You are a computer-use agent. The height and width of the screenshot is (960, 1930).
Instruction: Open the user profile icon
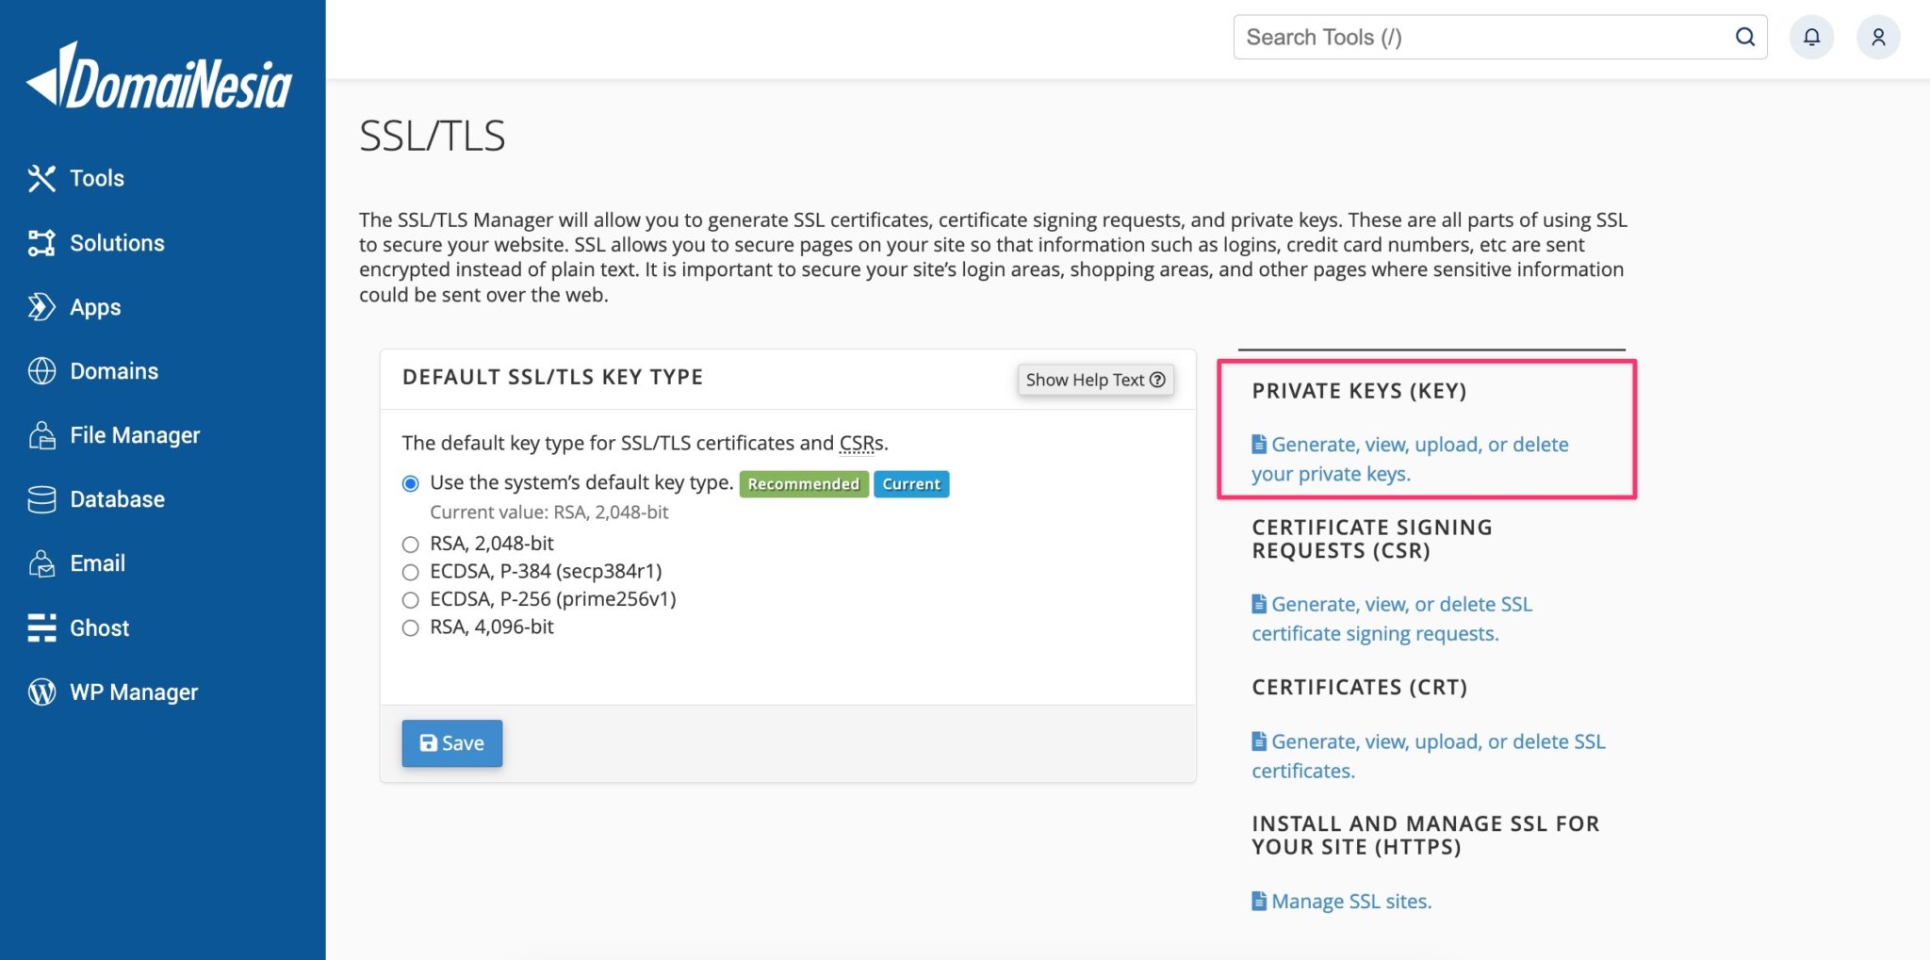click(1878, 37)
